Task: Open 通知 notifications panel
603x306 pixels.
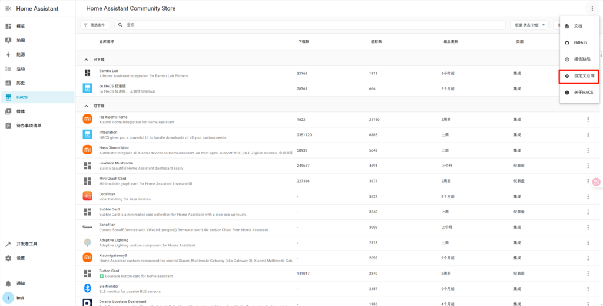Action: [x=21, y=284]
